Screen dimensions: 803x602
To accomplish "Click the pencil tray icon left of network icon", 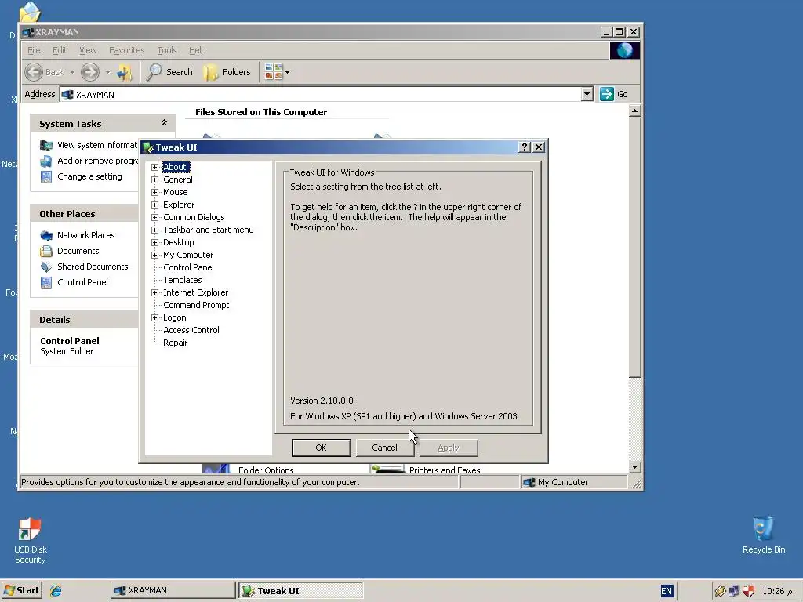I will pyautogui.click(x=720, y=591).
